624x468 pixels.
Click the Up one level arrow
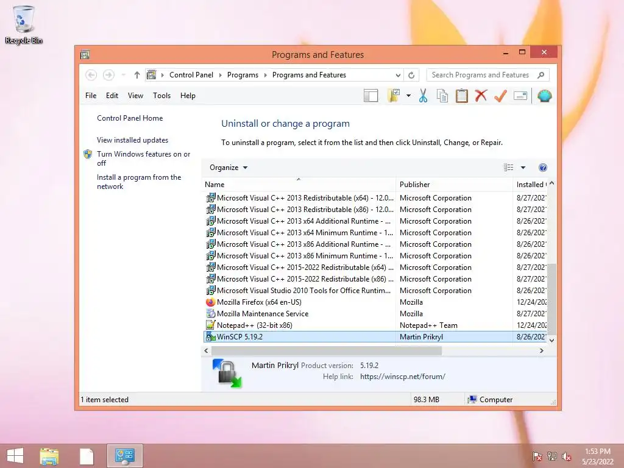137,75
